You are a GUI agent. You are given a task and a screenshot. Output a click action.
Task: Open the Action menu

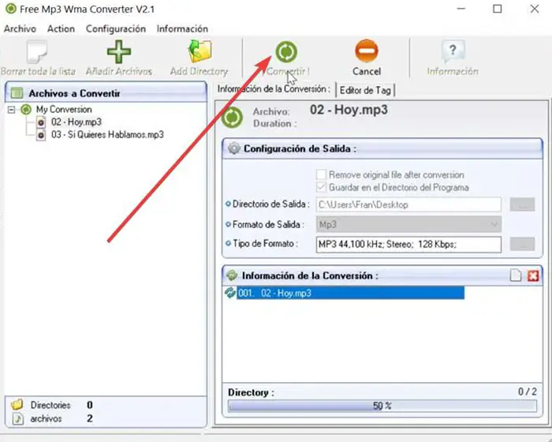(x=61, y=28)
